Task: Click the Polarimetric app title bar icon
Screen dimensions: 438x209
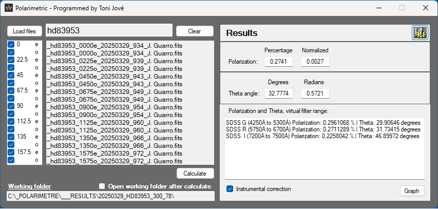Action: 9,8
